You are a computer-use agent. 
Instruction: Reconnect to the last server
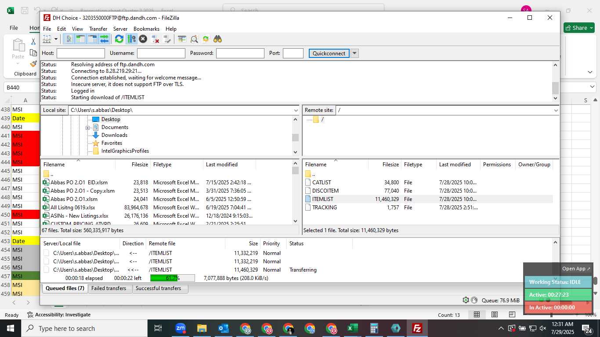tap(167, 39)
